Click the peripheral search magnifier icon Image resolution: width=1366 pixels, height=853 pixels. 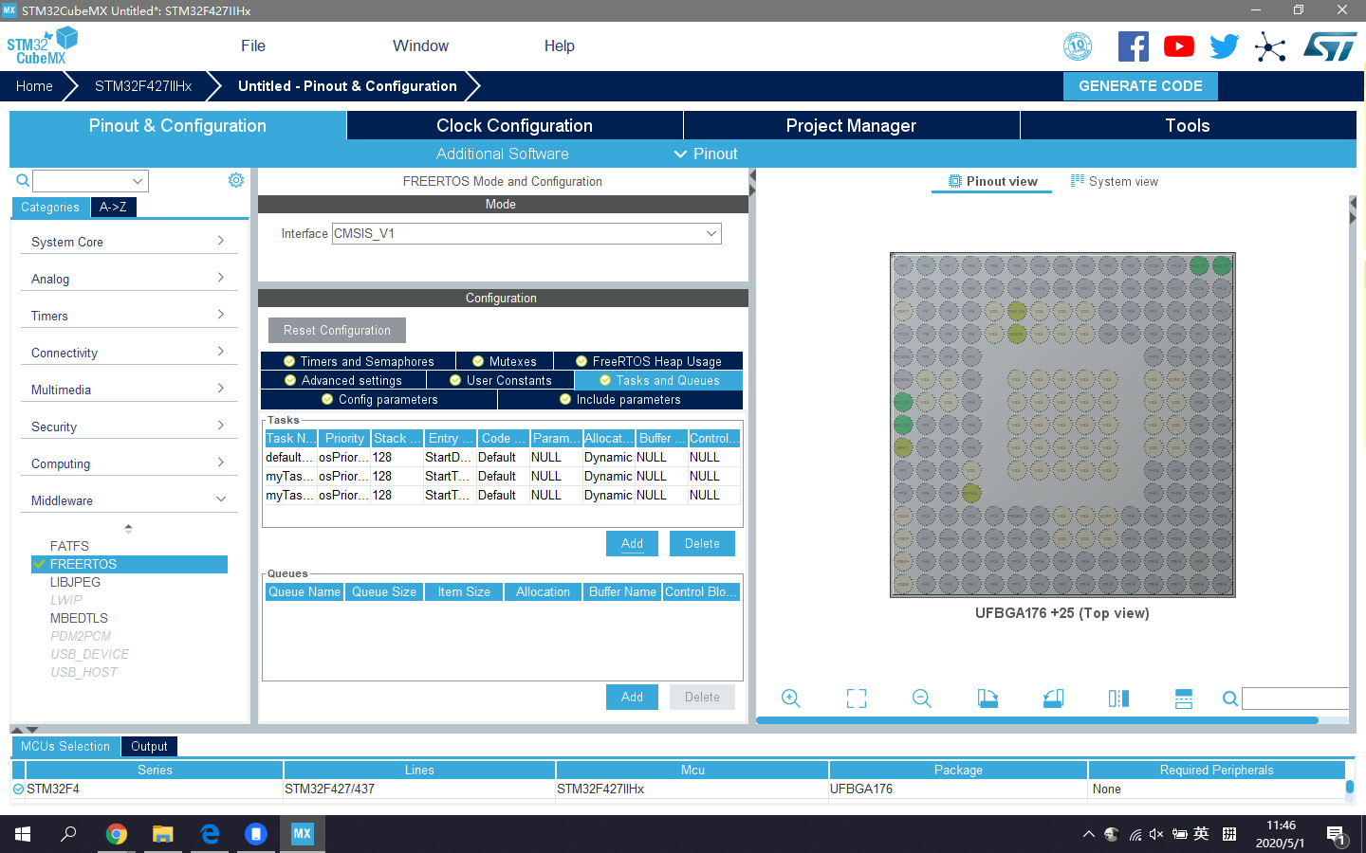tap(23, 180)
